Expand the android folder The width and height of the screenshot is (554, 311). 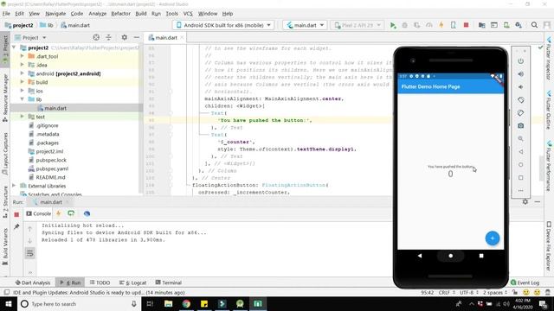pos(23,73)
